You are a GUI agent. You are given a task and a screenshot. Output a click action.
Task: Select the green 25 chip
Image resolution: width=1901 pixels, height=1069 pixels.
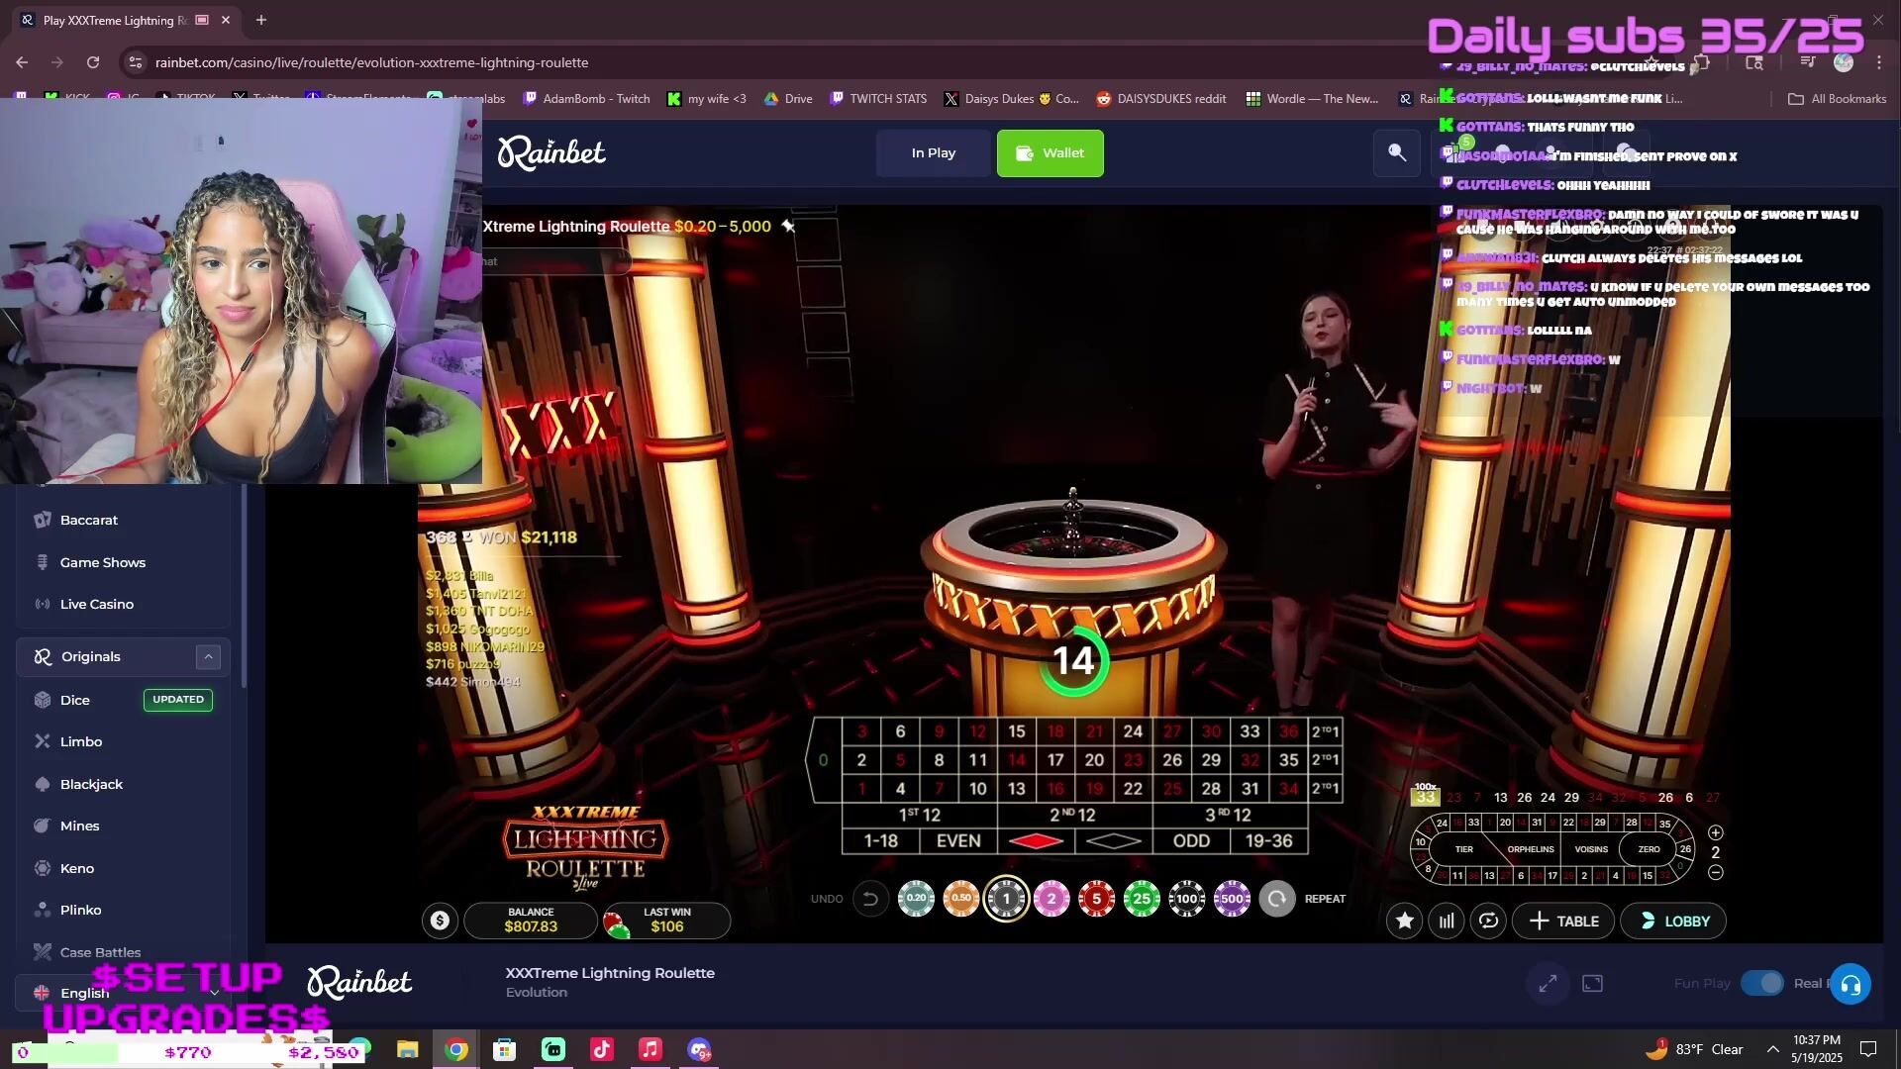[x=1142, y=899]
